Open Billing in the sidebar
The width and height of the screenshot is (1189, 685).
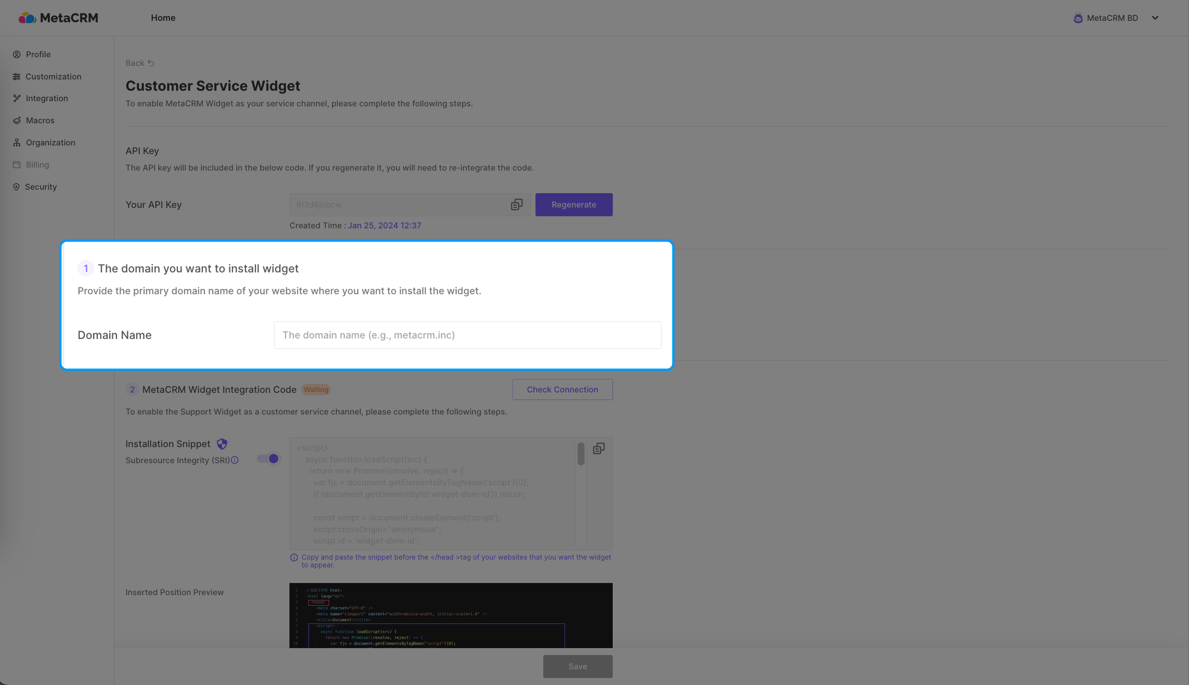[x=37, y=165]
